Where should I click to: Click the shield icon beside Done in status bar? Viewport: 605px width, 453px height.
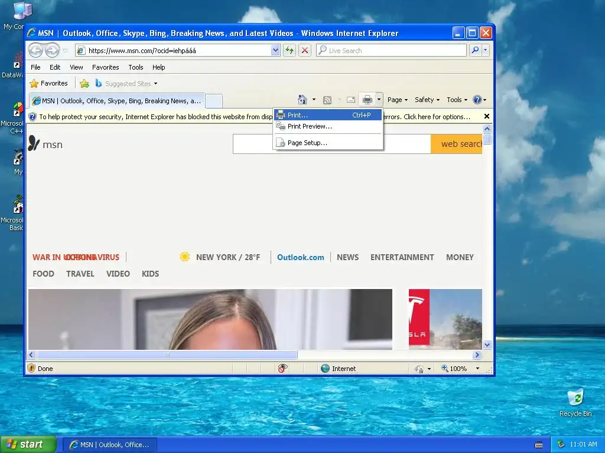32,368
